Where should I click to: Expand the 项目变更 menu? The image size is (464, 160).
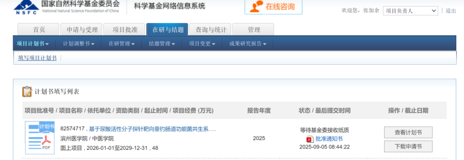pos(202,44)
